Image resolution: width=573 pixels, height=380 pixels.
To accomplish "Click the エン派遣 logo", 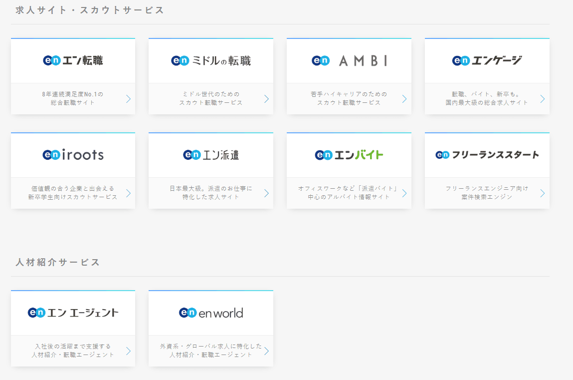I will point(211,155).
